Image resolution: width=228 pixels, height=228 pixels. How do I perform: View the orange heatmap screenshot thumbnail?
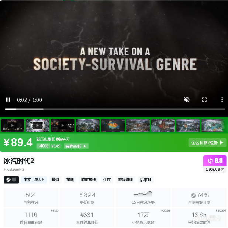[x=113, y=125]
